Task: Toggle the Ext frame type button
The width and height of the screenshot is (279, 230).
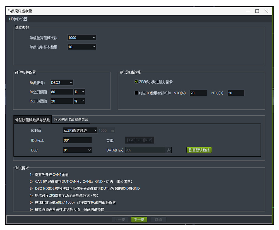Action: tap(131, 140)
